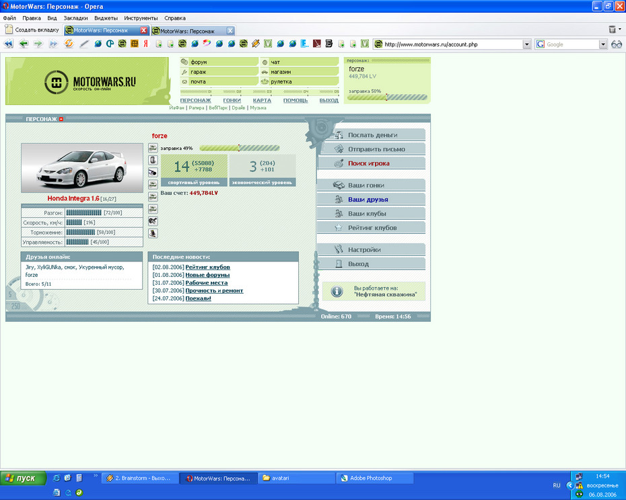Switch to Adobe Photoshop in the taskbar
The image size is (626, 500).
pyautogui.click(x=376, y=478)
